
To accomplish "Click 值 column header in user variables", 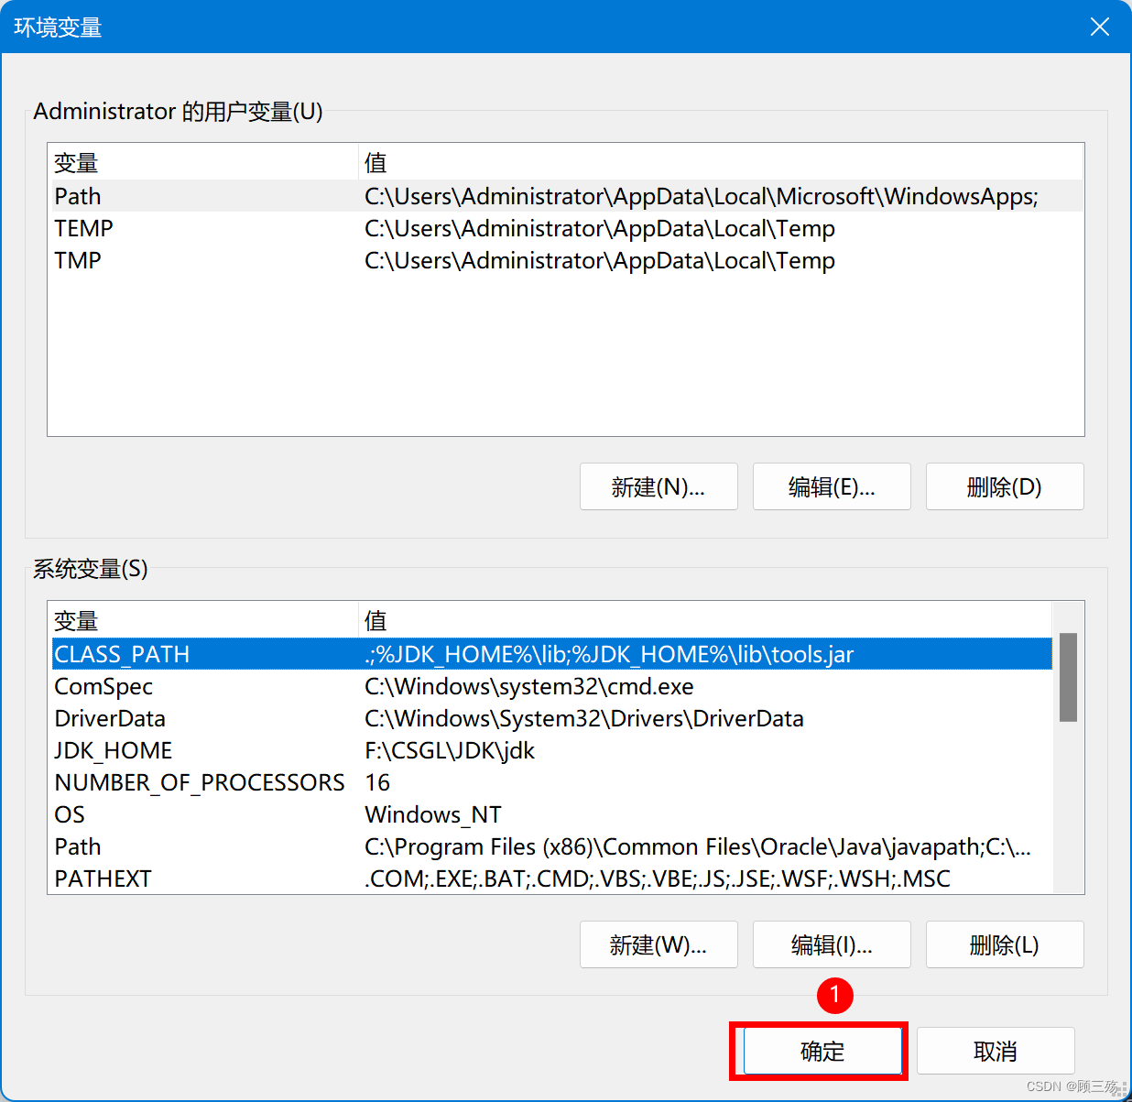I will (721, 163).
